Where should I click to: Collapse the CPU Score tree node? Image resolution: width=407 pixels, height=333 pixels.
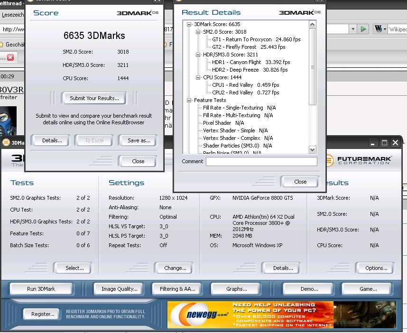tap(198, 77)
